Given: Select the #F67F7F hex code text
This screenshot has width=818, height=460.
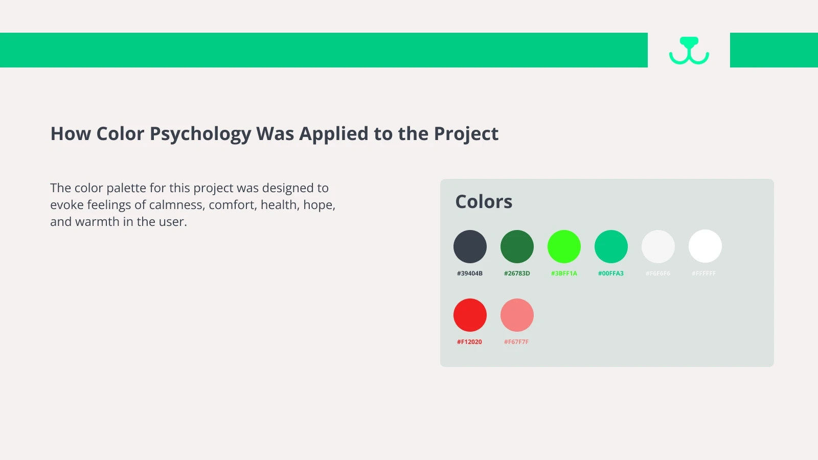Looking at the screenshot, I should coord(516,342).
